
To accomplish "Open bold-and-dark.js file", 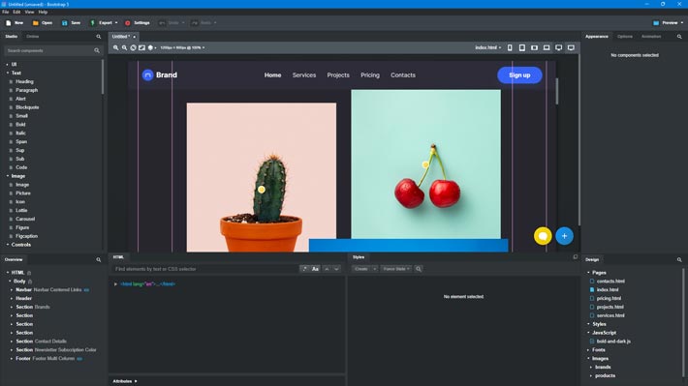I will click(613, 341).
